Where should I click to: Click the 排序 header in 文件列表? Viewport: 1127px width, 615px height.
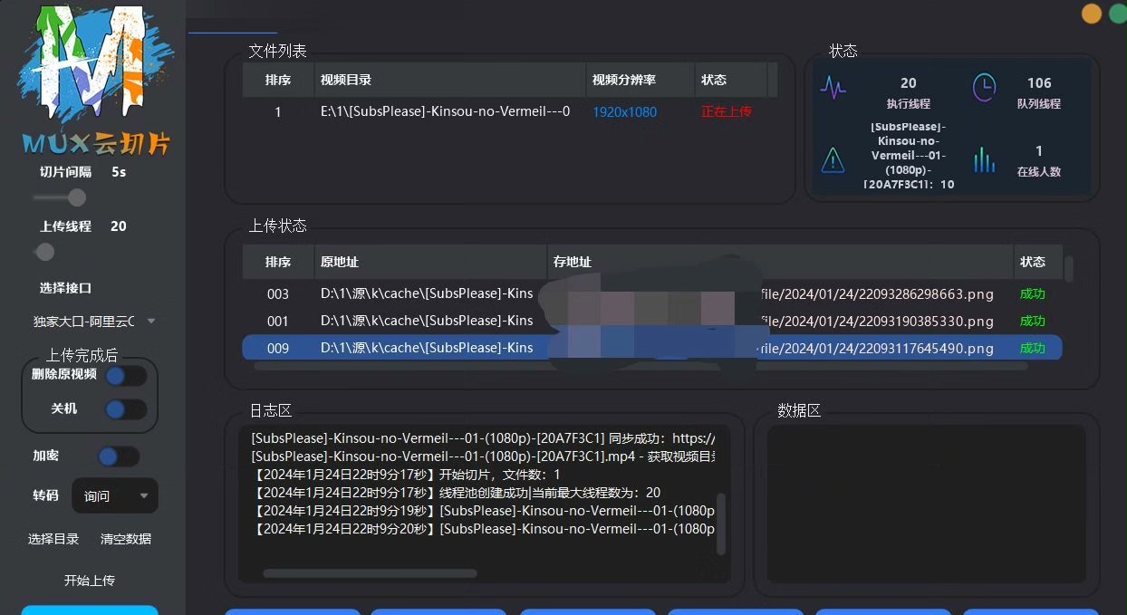tap(278, 80)
